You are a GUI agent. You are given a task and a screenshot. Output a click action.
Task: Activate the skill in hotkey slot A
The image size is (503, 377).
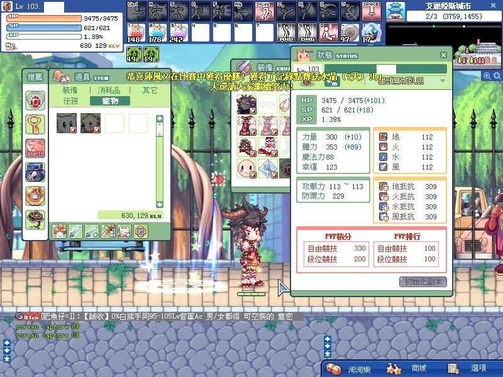click(158, 11)
